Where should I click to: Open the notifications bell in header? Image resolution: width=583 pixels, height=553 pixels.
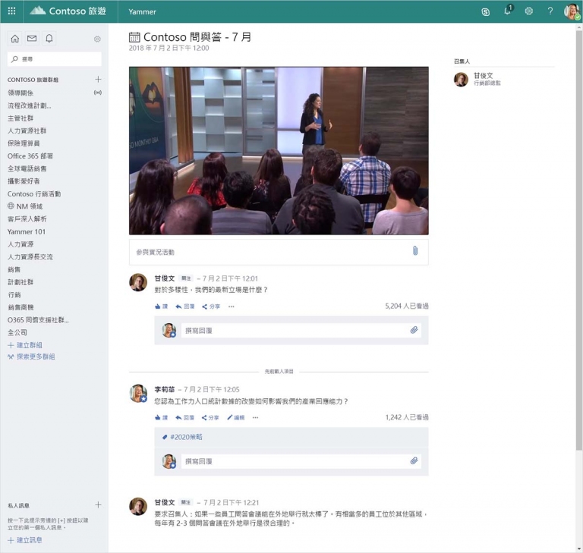[508, 11]
